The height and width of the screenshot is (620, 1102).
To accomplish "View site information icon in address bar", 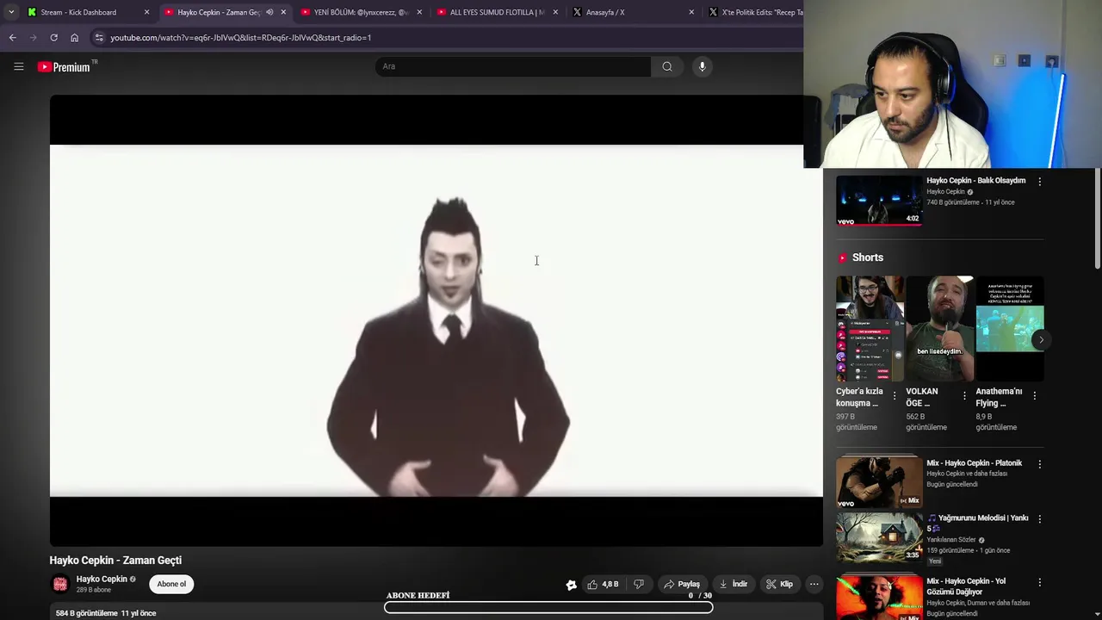I will tap(99, 38).
